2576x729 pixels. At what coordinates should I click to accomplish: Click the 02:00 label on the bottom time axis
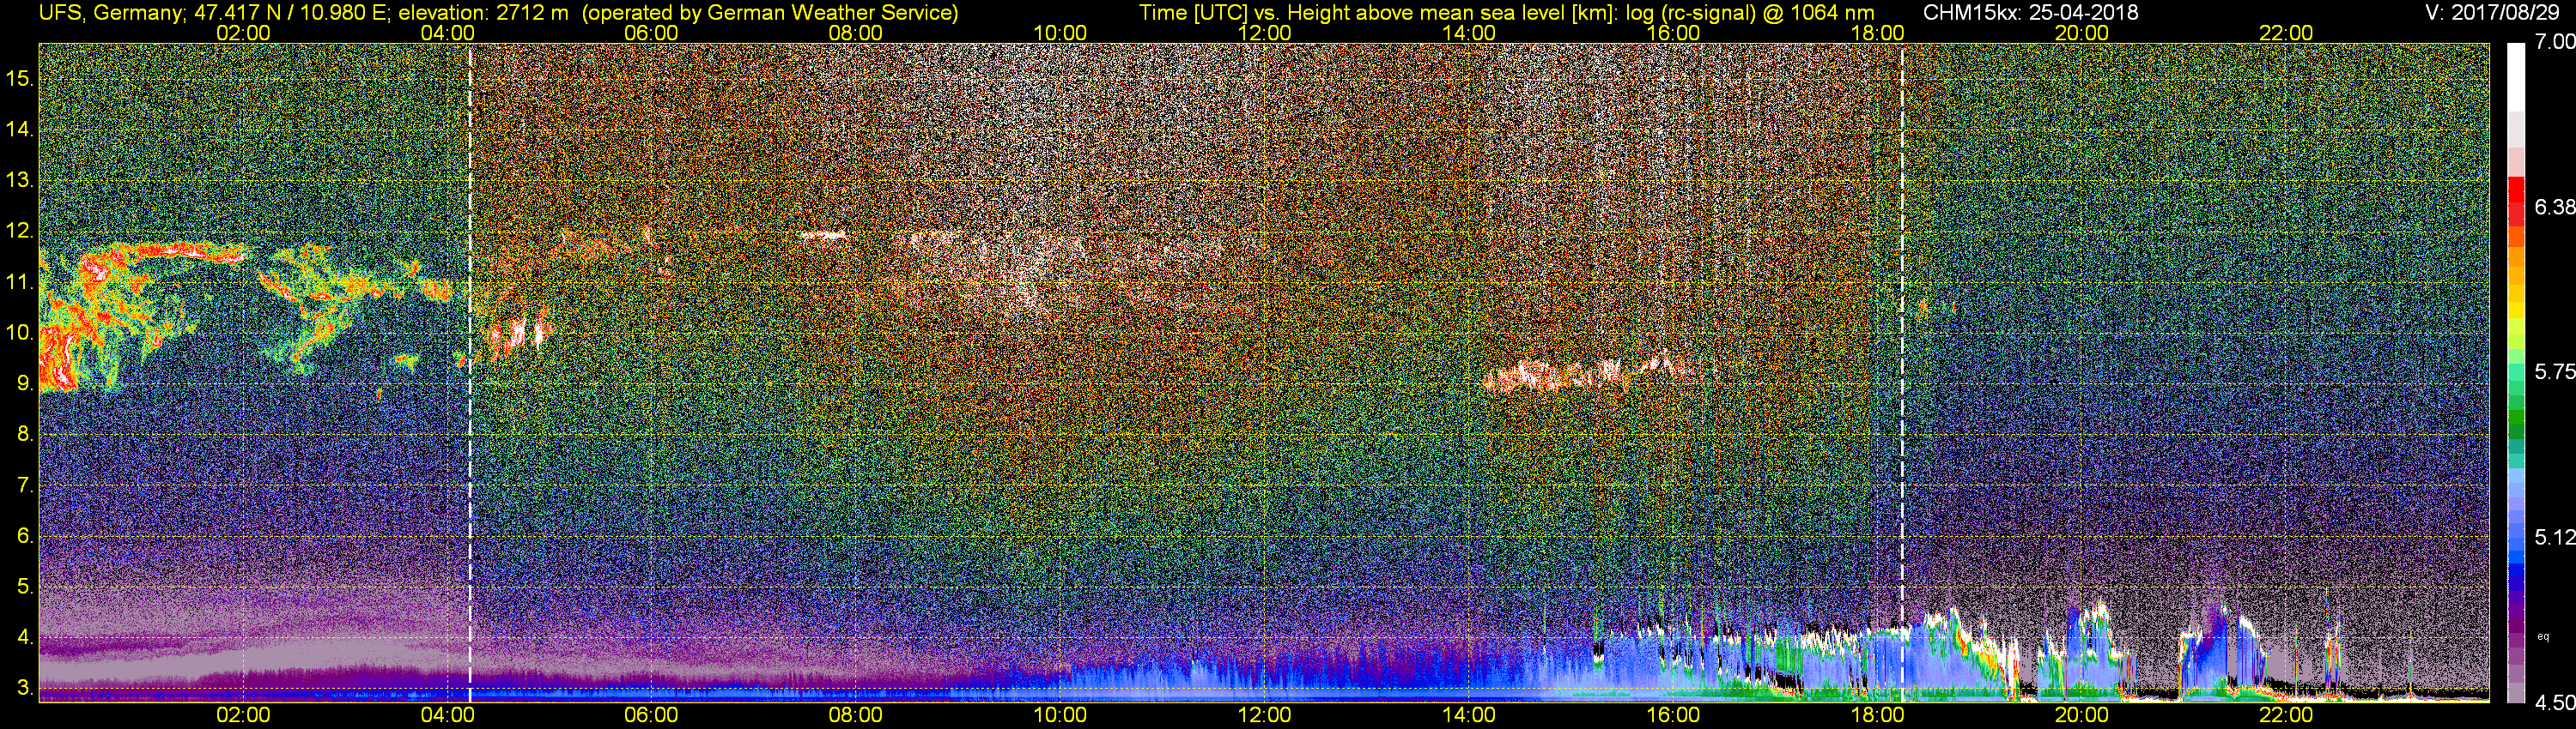[x=243, y=715]
